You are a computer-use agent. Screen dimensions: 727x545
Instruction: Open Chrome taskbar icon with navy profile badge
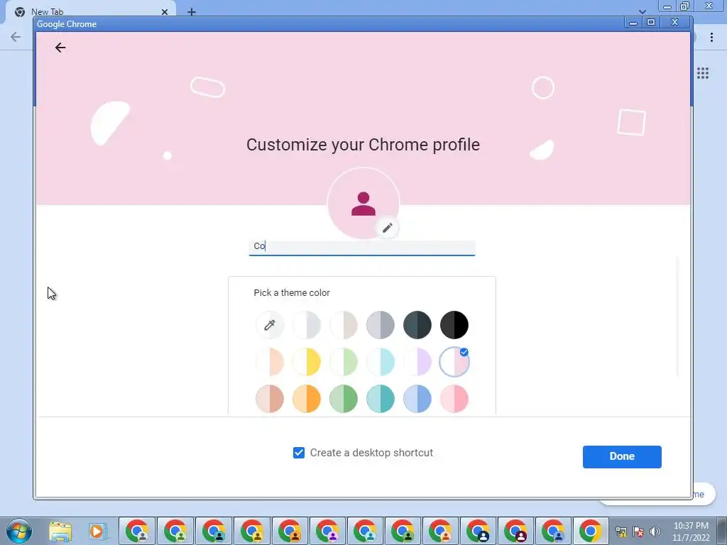[x=478, y=531]
